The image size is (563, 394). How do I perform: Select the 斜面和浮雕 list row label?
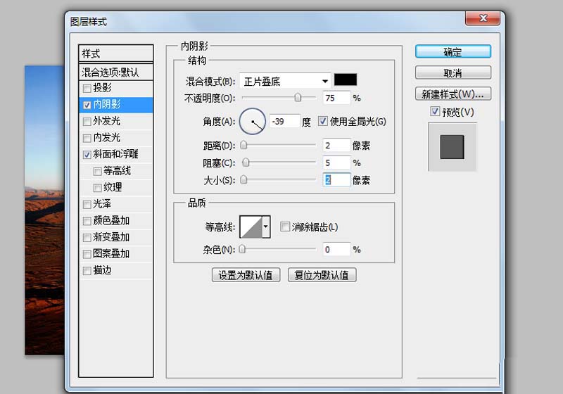pos(115,154)
